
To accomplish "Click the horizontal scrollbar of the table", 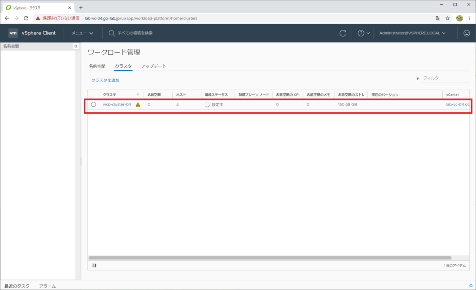I will (x=270, y=258).
